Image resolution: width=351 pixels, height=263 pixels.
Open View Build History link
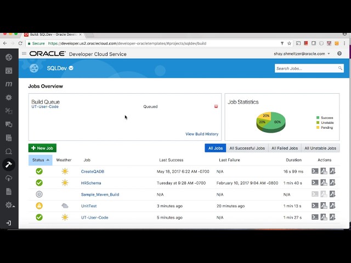[x=202, y=134]
